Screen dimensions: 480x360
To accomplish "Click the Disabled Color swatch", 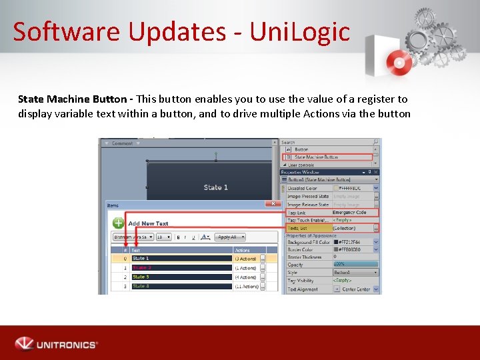I will 336,188.
